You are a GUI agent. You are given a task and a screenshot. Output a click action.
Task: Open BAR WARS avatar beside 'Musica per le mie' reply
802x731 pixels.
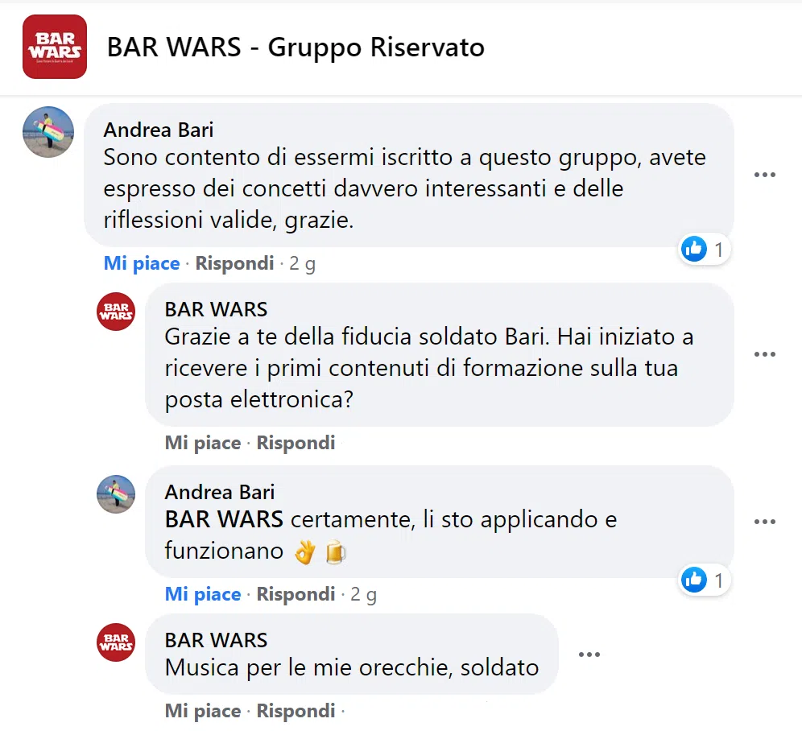click(116, 642)
